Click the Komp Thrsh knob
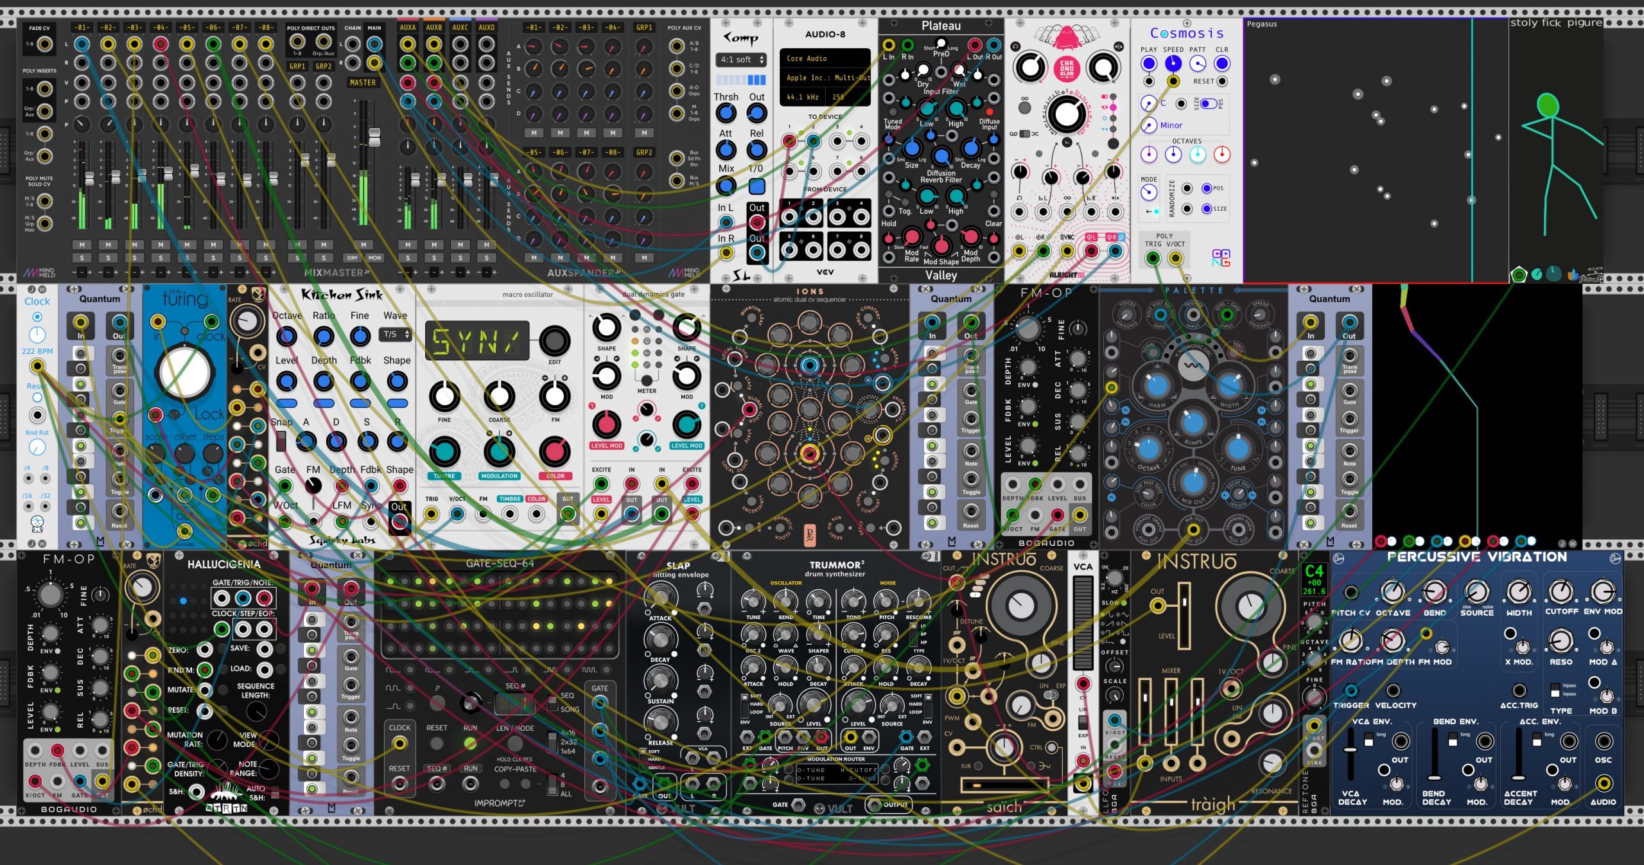This screenshot has height=865, width=1644. (726, 114)
